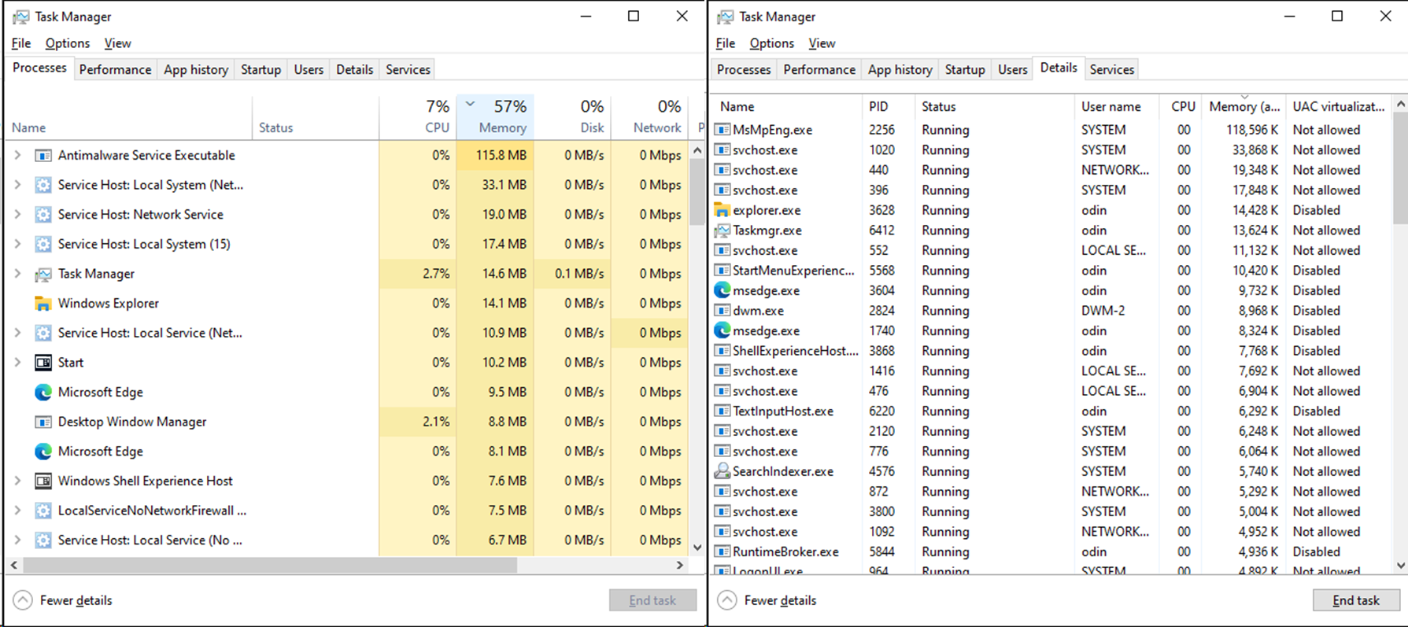This screenshot has width=1408, height=627.
Task: Click the Start process icon
Action: 43,363
